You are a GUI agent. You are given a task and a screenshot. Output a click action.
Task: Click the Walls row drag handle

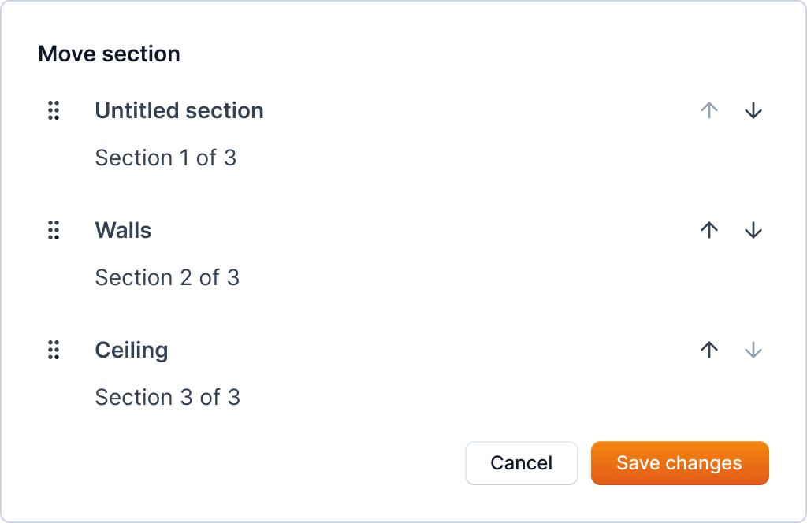pyautogui.click(x=54, y=231)
